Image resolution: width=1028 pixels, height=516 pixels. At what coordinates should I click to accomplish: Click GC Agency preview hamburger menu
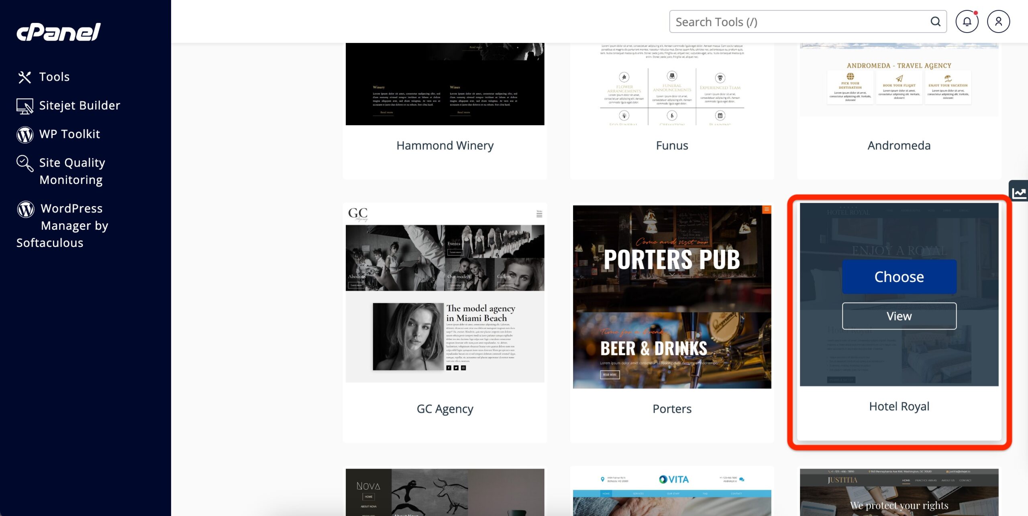pos(539,214)
